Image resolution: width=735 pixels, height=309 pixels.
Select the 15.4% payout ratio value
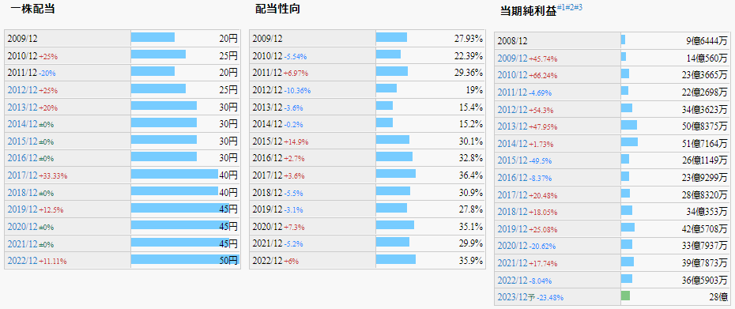tap(471, 107)
